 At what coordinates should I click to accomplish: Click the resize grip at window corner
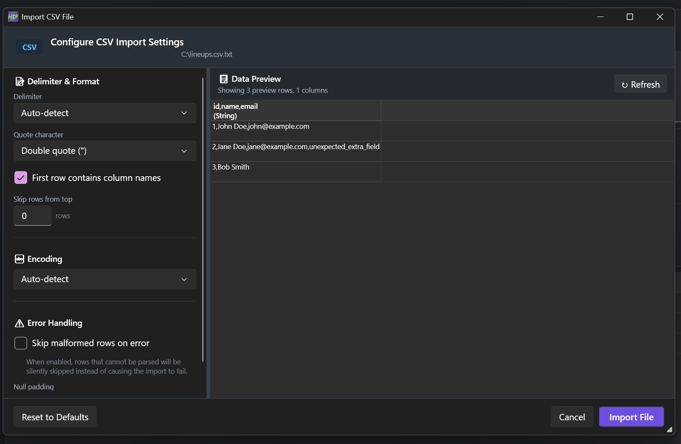pyautogui.click(x=669, y=429)
